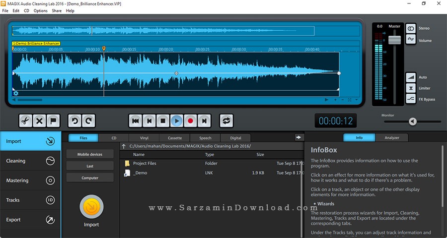Undo the last action
This screenshot has width=447, height=238.
[74, 121]
